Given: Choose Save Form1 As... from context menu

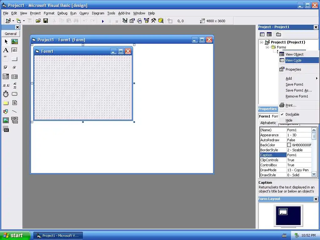Looking at the screenshot, I should point(299,90).
